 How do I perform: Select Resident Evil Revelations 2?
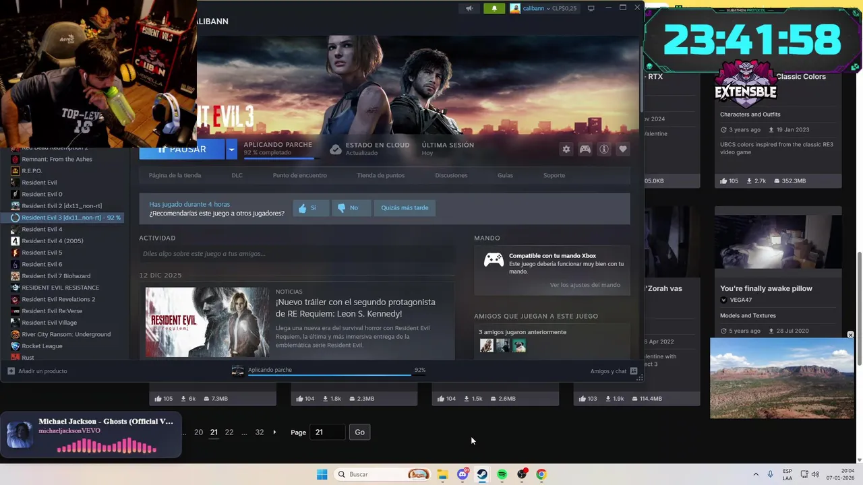click(x=58, y=299)
